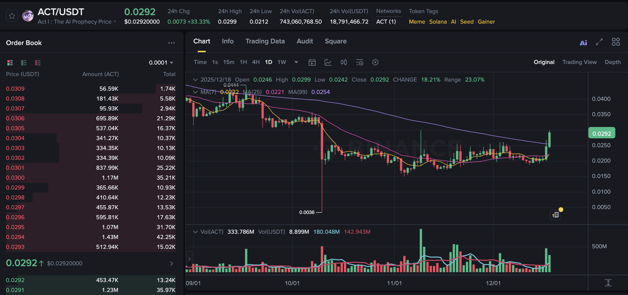The height and width of the screenshot is (295, 628).
Task: Select the 1W timeframe button
Action: [x=281, y=62]
